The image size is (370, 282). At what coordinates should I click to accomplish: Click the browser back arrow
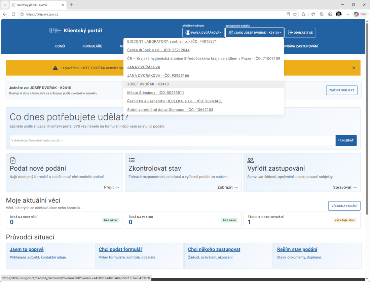tap(5, 14)
